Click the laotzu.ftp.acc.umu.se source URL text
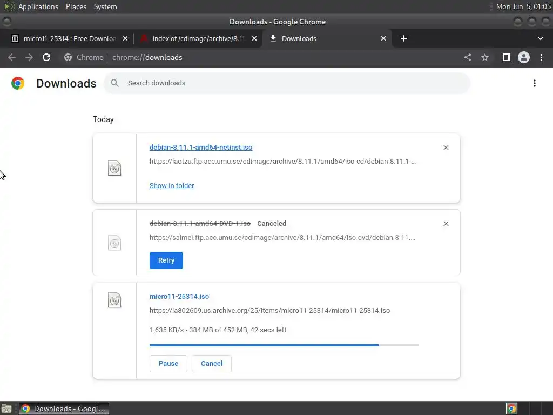Viewport: 553px width, 415px height. tap(282, 161)
